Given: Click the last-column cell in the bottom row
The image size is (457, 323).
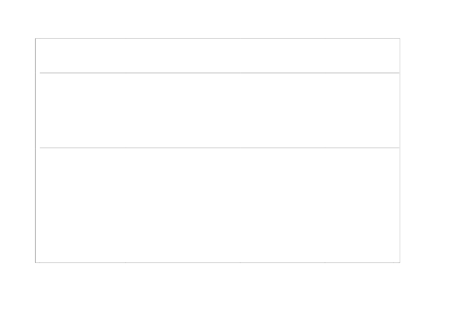Looking at the screenshot, I should coord(362,205).
